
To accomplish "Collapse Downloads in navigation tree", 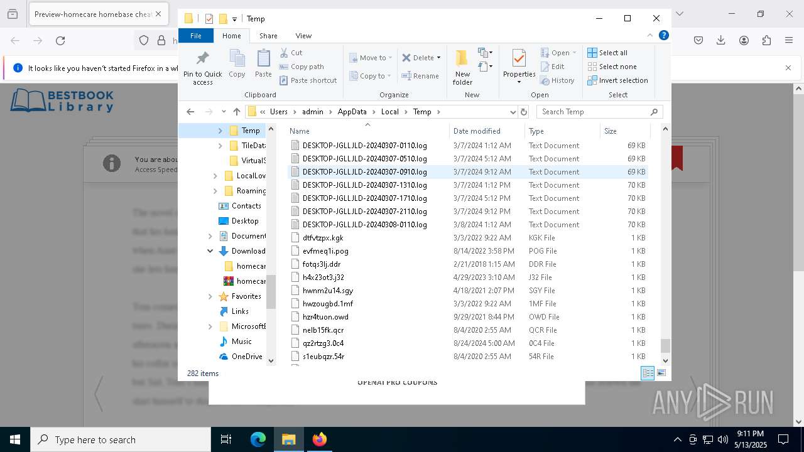I will (x=210, y=251).
